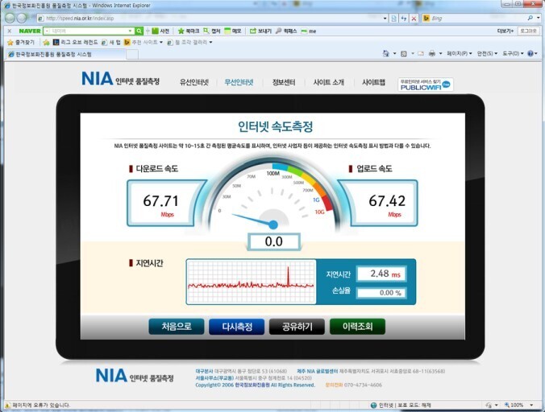The width and height of the screenshot is (545, 412).
Task: Click the 처음으로 button
Action: [x=177, y=327]
